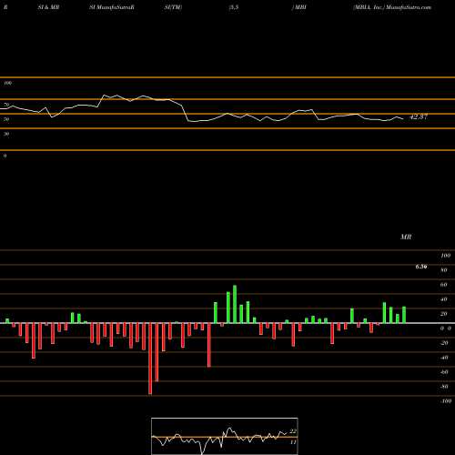Click the -60 label on the MR axis
455x455 pixels.
pyautogui.click(x=444, y=372)
